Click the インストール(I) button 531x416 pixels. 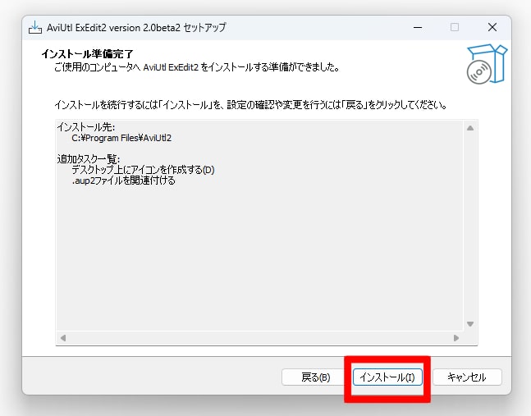387,377
